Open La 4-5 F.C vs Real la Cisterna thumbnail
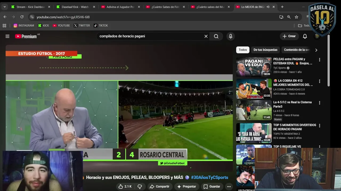Viewport: 341px width, 191px height. [254, 110]
